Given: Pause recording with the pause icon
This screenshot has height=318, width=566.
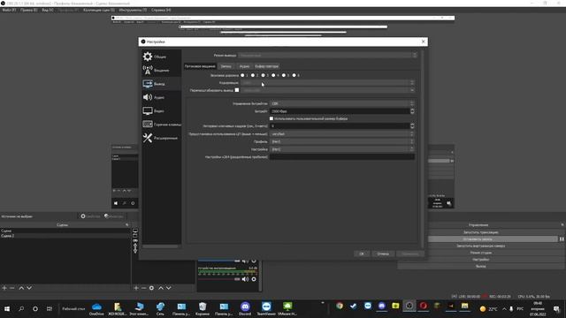Looking at the screenshot, I should coord(562,239).
